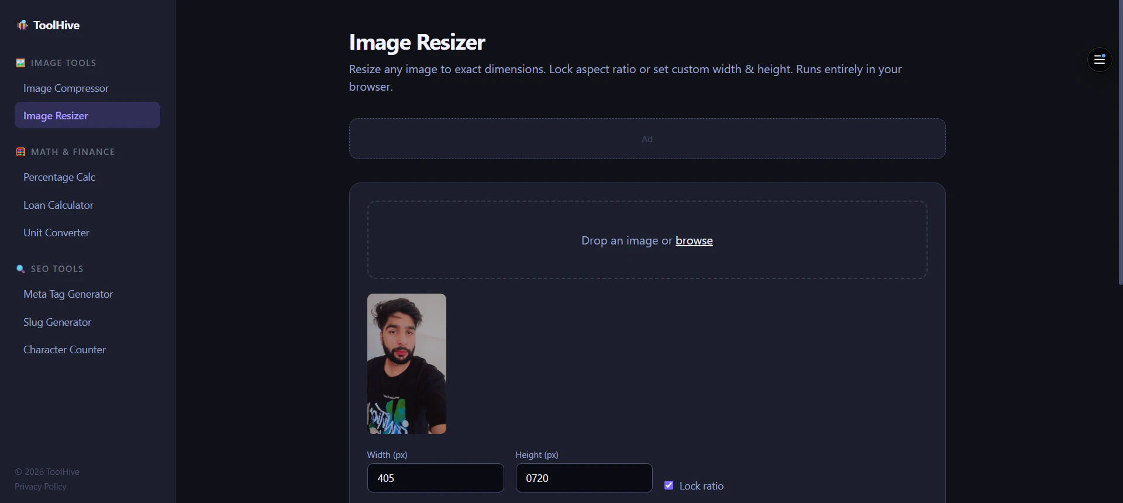
Task: Click the Width (px) label
Action: (387, 455)
